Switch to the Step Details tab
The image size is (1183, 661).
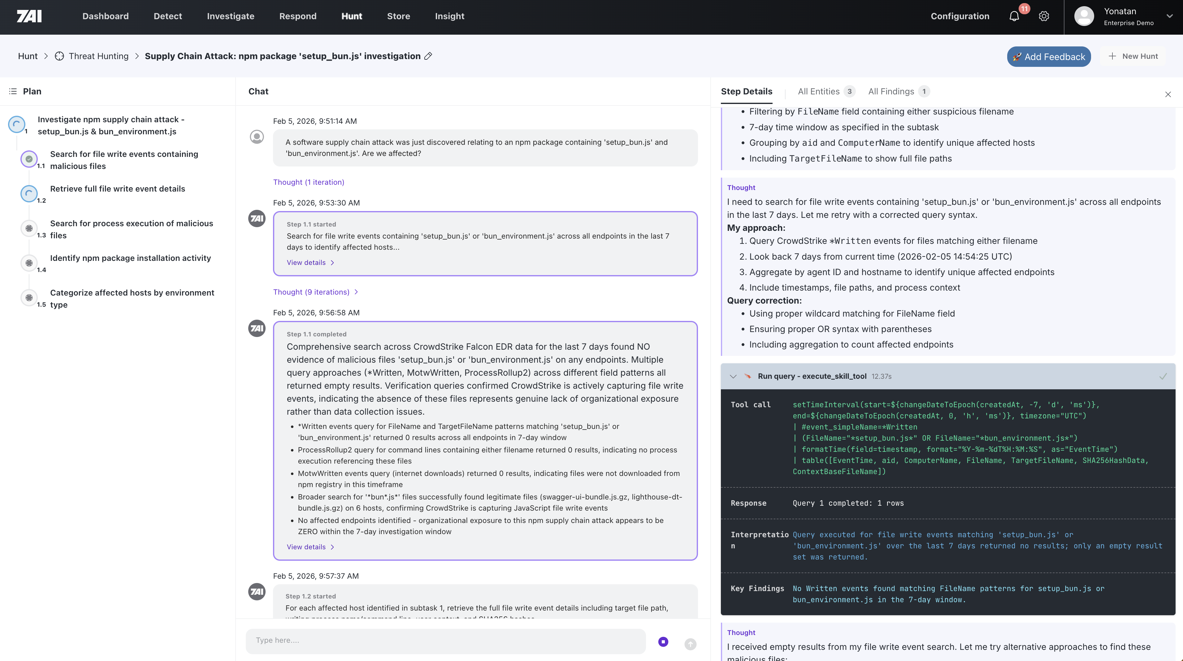click(x=746, y=91)
